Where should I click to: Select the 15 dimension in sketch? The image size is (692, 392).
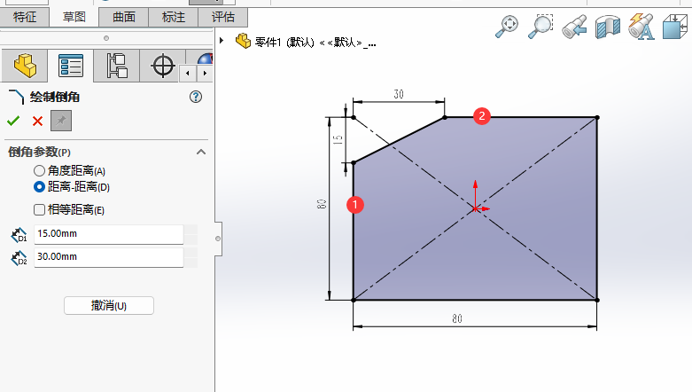point(338,140)
